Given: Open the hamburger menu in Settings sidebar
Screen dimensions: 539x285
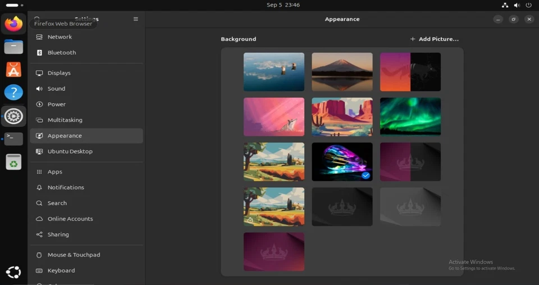Looking at the screenshot, I should [x=135, y=19].
